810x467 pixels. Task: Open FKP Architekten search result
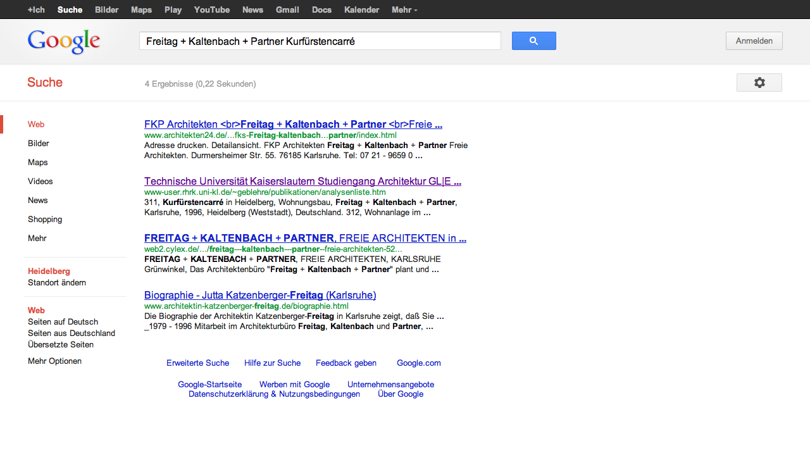pyautogui.click(x=293, y=125)
